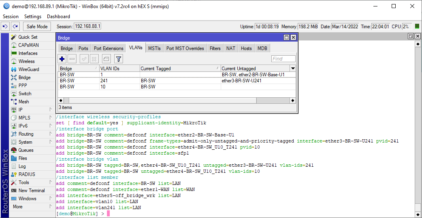Switch to the Ports tab
Image resolution: width=422 pixels, height=218 pixels.
tap(83, 48)
